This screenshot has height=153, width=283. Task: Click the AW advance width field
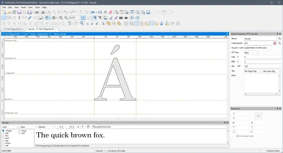pos(262,66)
